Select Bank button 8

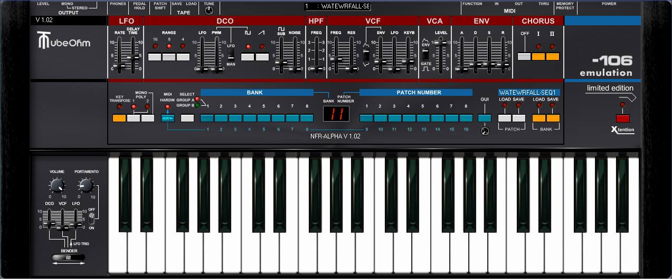pyautogui.click(x=307, y=118)
